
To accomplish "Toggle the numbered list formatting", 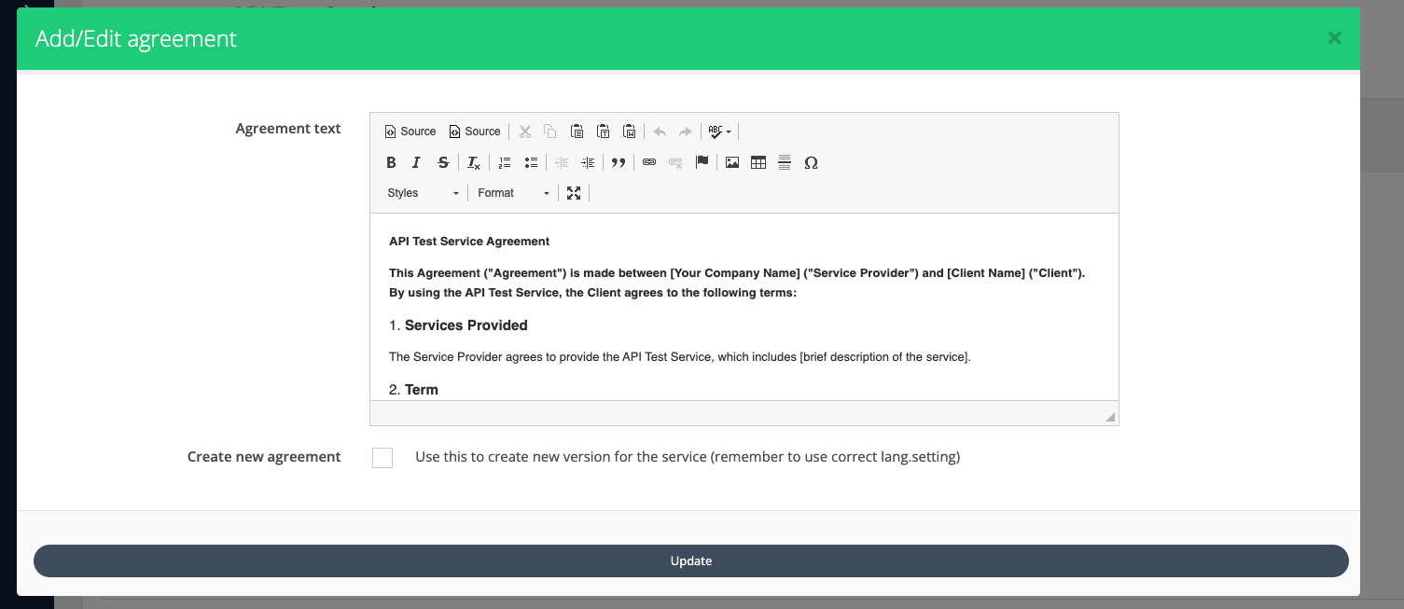I will (504, 161).
